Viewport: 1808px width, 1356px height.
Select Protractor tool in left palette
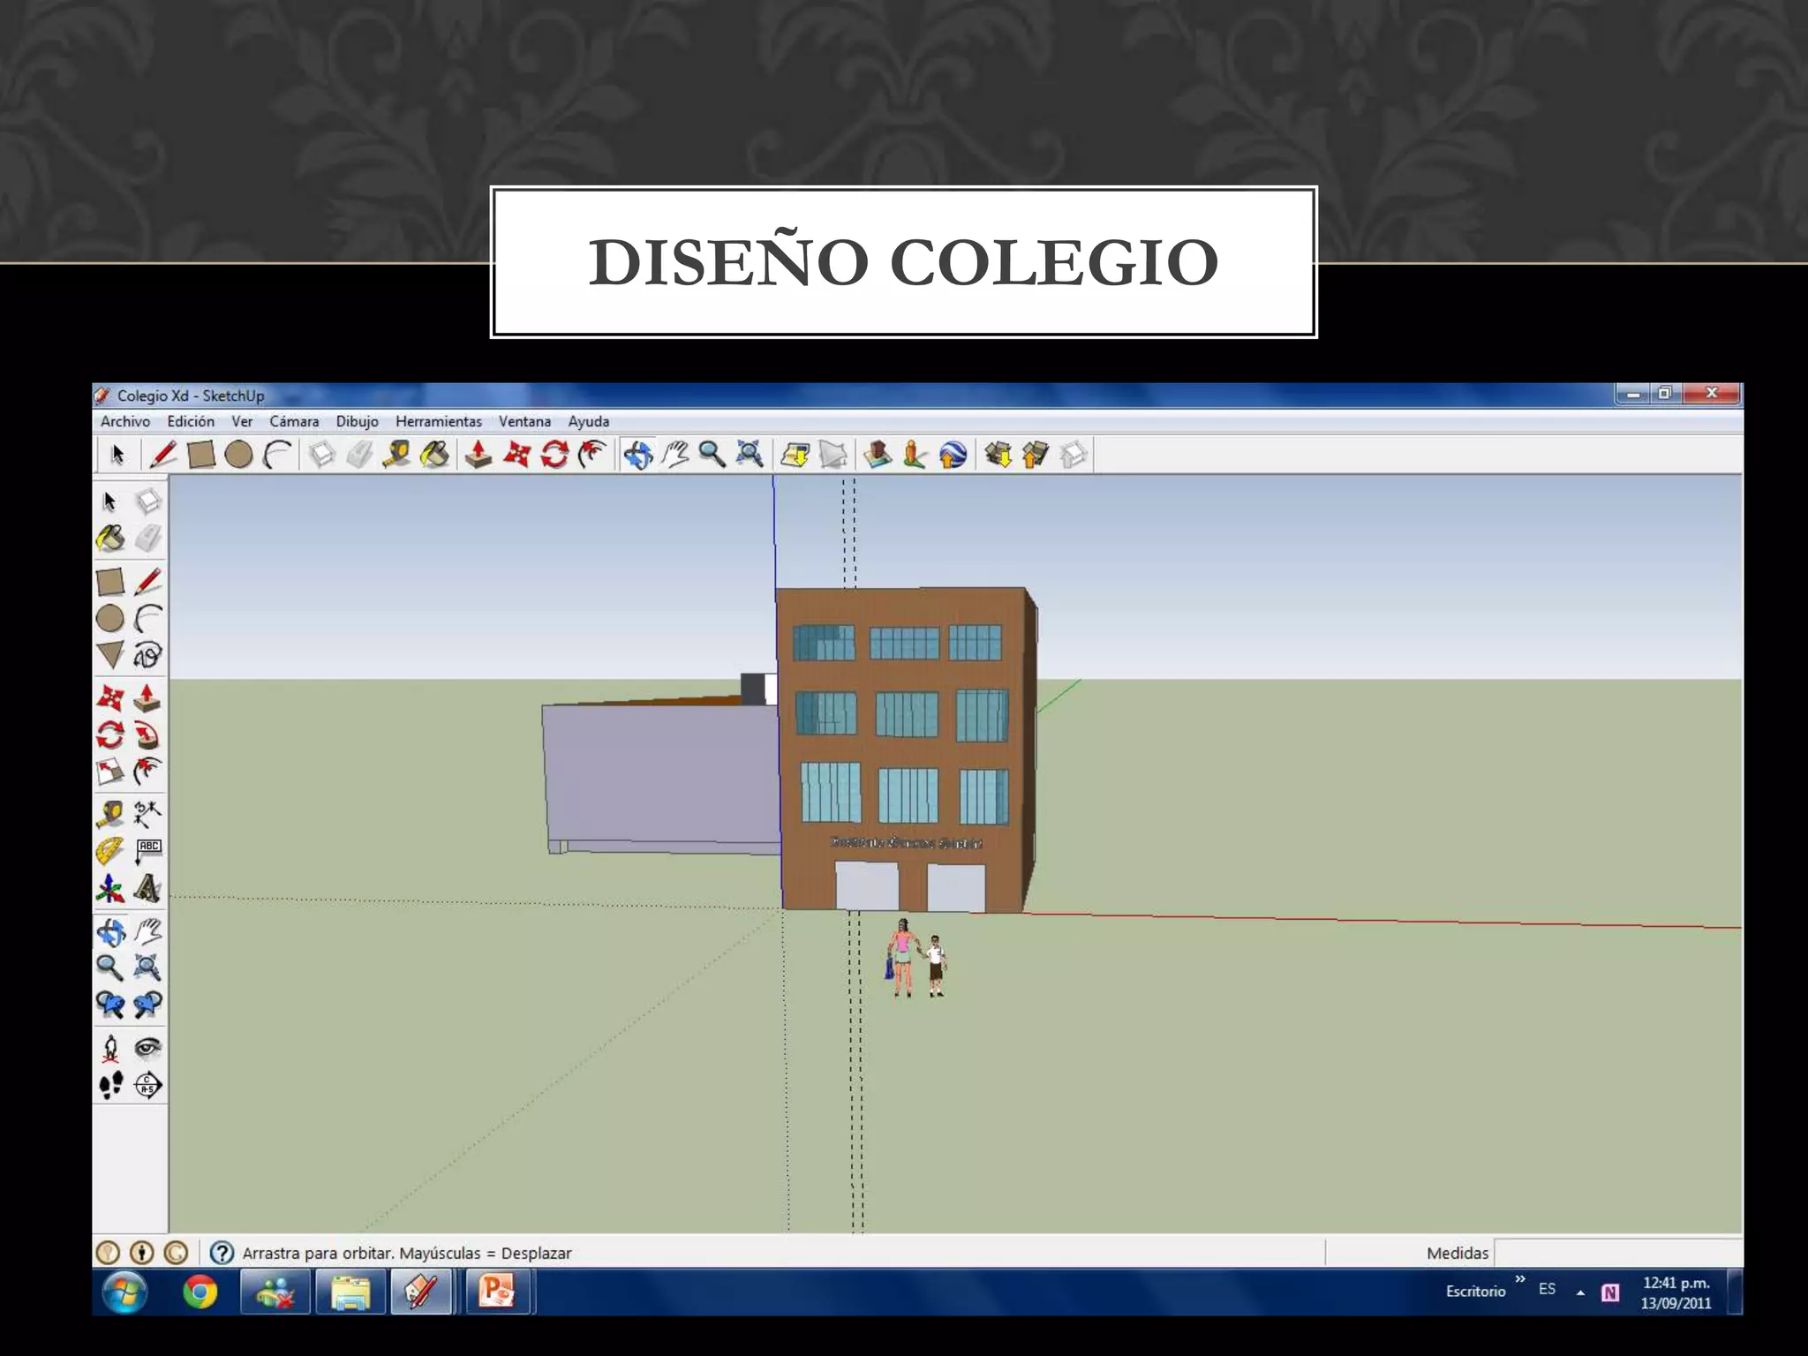point(110,851)
